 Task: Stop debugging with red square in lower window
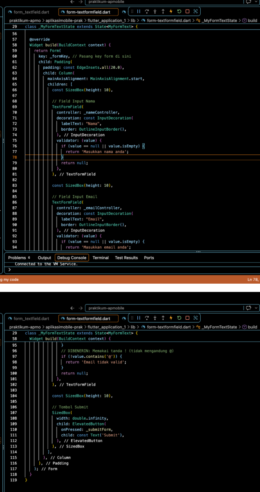(187, 318)
